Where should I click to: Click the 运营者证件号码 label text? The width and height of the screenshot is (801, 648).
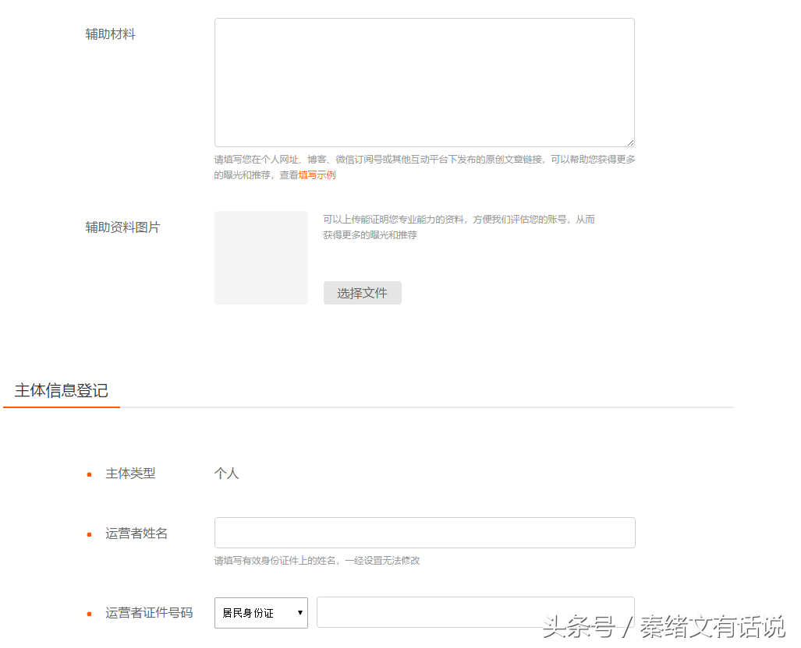(149, 613)
